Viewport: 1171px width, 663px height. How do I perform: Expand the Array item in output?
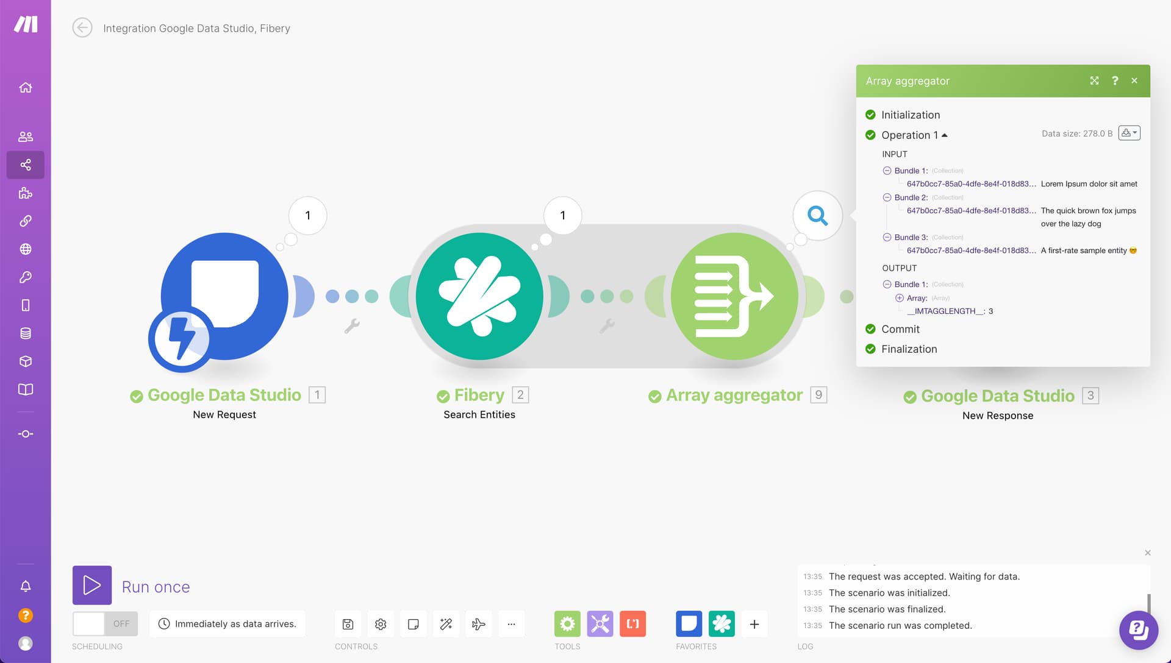point(899,298)
